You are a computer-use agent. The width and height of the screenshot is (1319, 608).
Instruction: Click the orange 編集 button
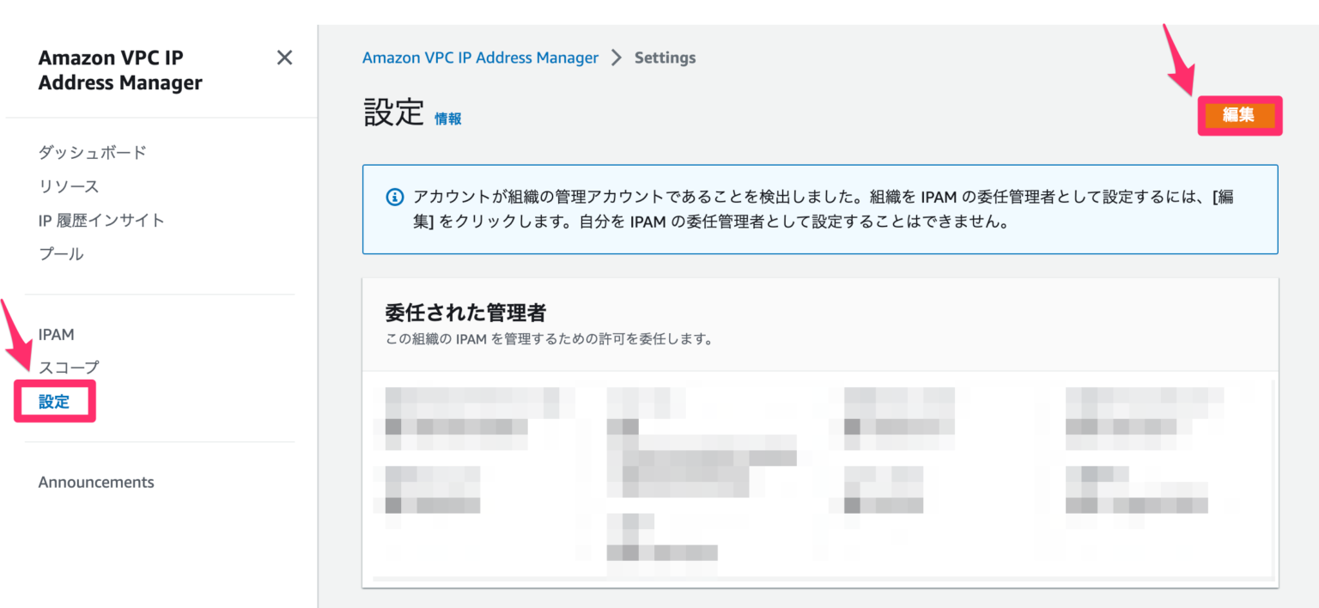point(1240,115)
